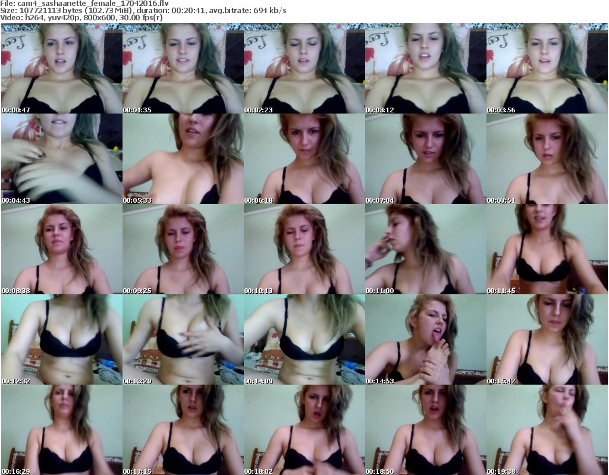Choose the thumbnail stamped 00:04:43
This screenshot has width=609, height=475.
[x=62, y=159]
